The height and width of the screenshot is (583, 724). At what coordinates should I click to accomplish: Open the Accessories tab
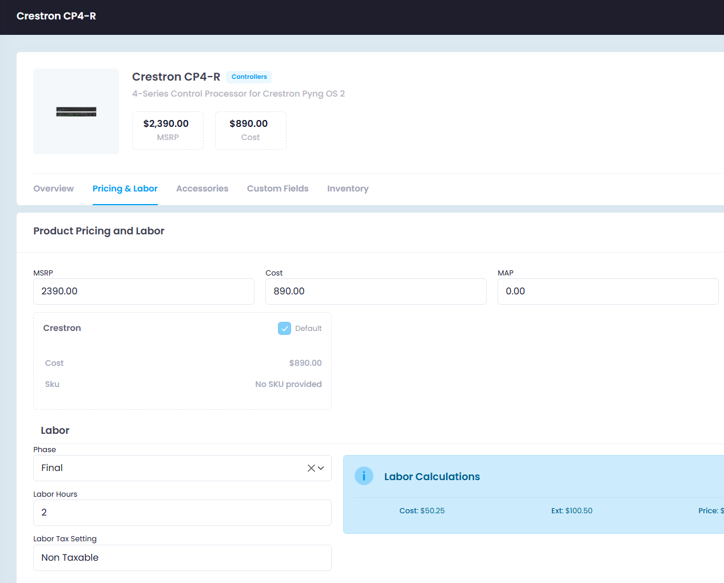point(202,189)
